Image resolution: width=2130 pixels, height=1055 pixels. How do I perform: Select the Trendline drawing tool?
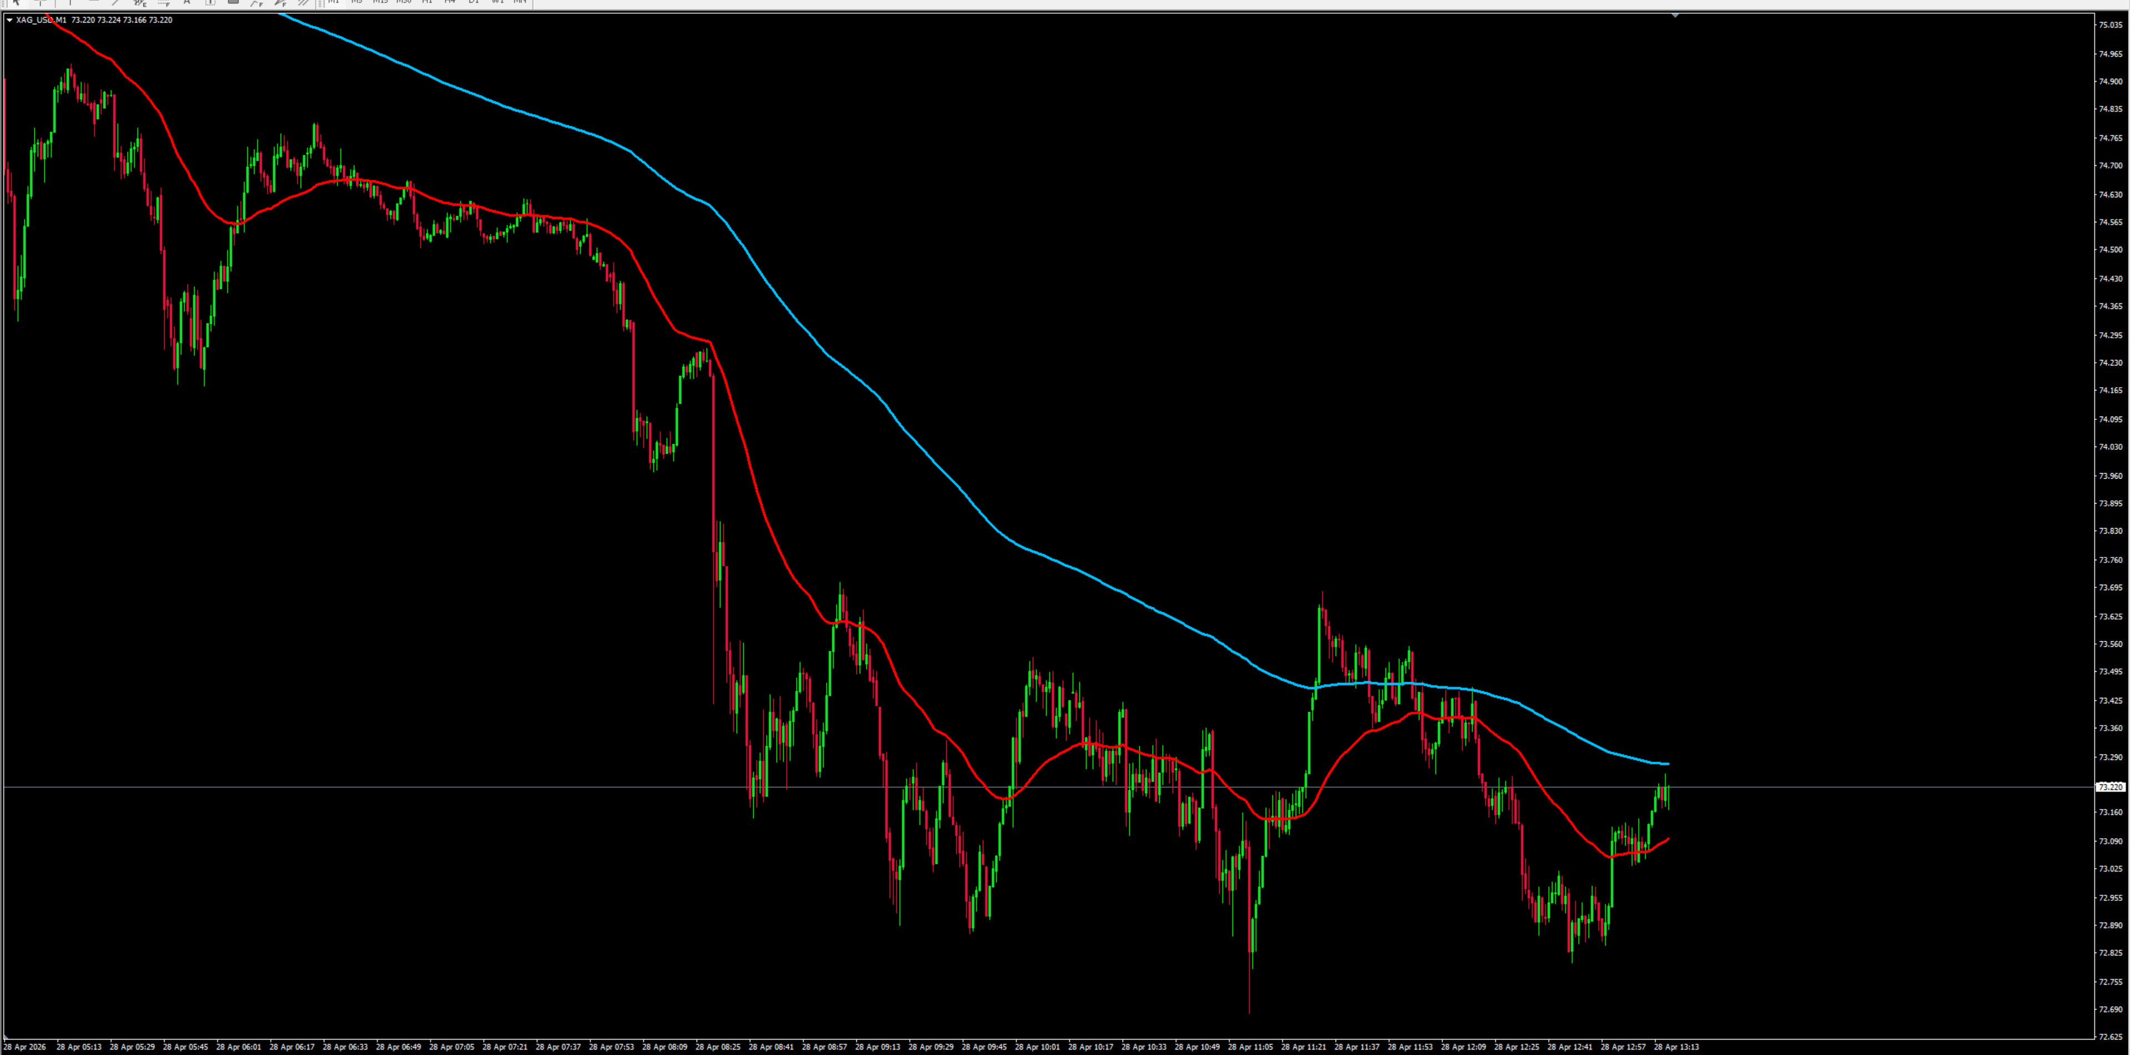click(x=116, y=2)
